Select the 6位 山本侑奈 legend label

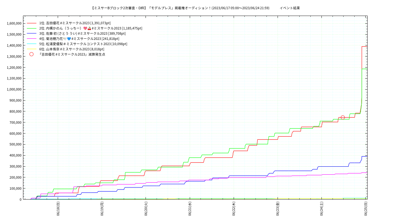click(72, 49)
